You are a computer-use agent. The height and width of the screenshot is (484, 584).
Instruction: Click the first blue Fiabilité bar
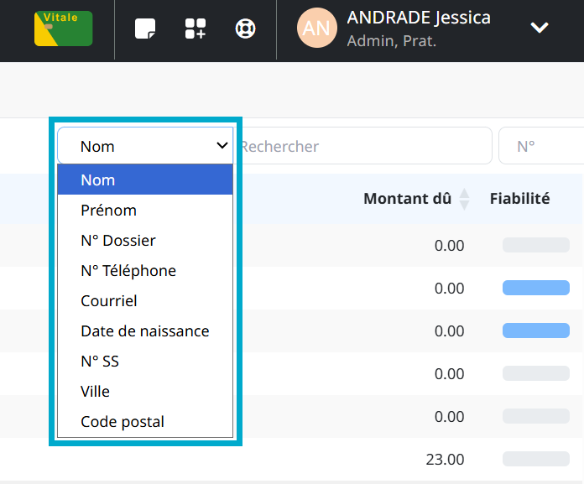535,288
